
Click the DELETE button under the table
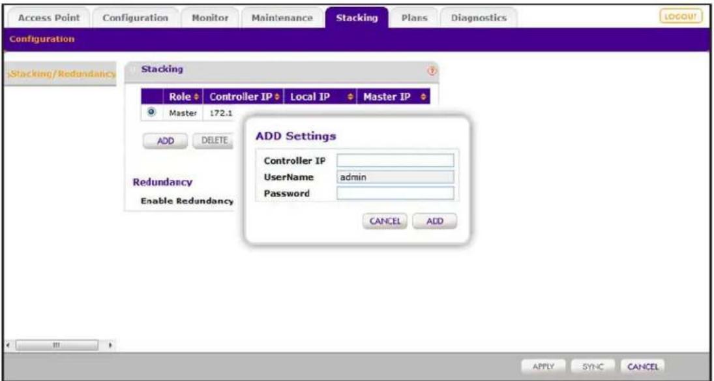[x=215, y=141]
